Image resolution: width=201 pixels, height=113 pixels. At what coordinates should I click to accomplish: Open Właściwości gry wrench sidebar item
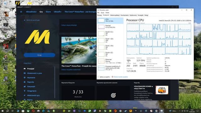32,95
